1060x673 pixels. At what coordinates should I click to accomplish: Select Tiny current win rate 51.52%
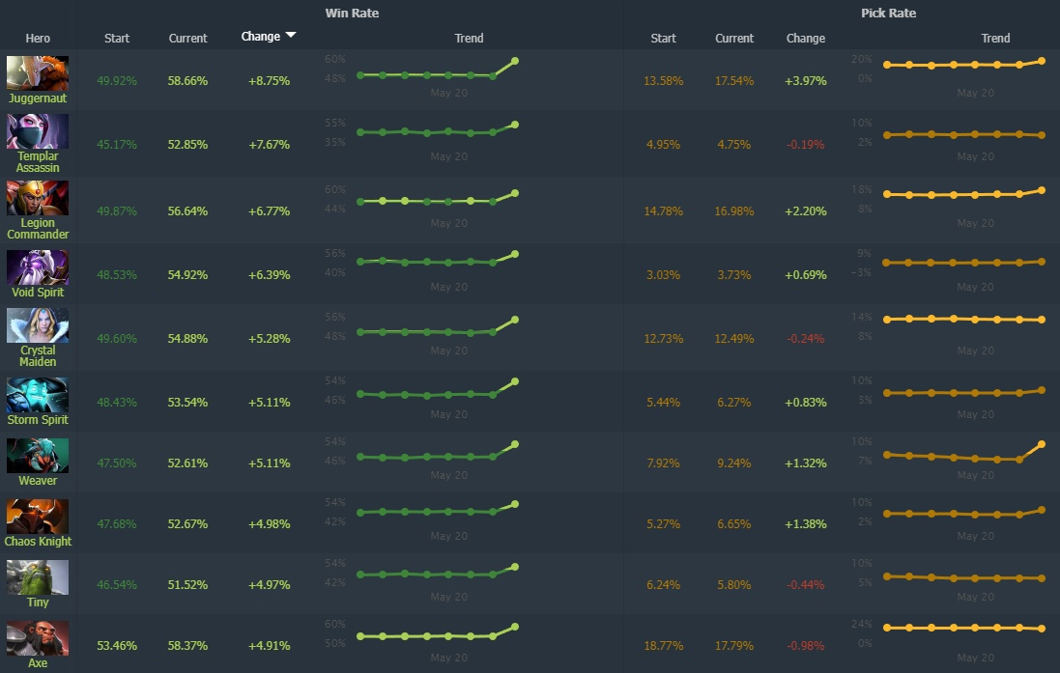[187, 584]
